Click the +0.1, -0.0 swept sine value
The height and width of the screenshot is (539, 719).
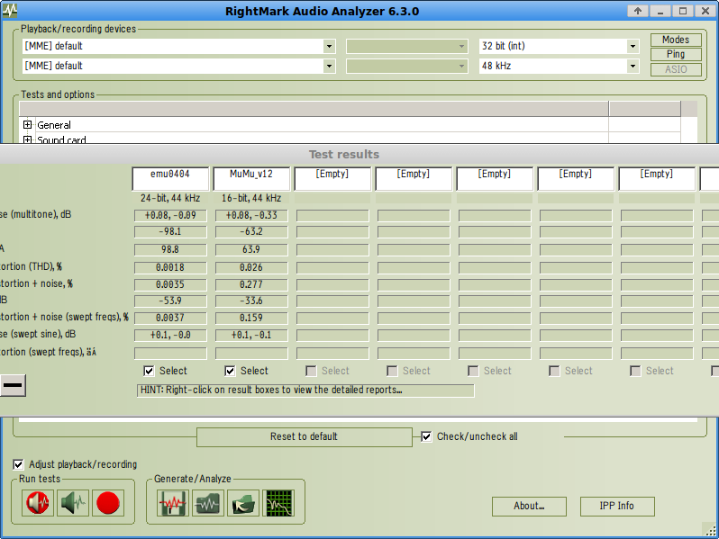(170, 336)
